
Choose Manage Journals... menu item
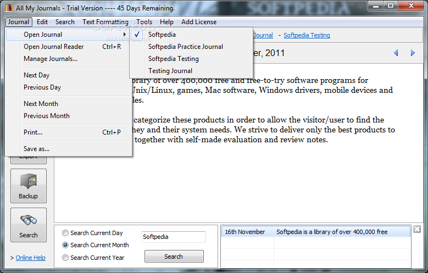[69, 59]
